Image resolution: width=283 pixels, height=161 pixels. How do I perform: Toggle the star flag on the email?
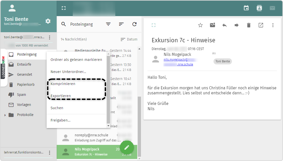200,25
